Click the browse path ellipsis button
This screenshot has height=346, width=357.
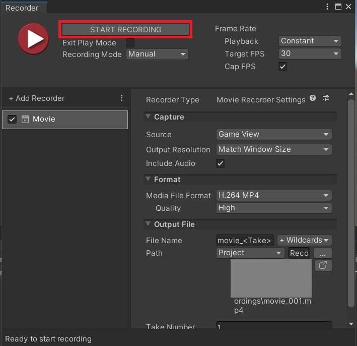(x=323, y=253)
